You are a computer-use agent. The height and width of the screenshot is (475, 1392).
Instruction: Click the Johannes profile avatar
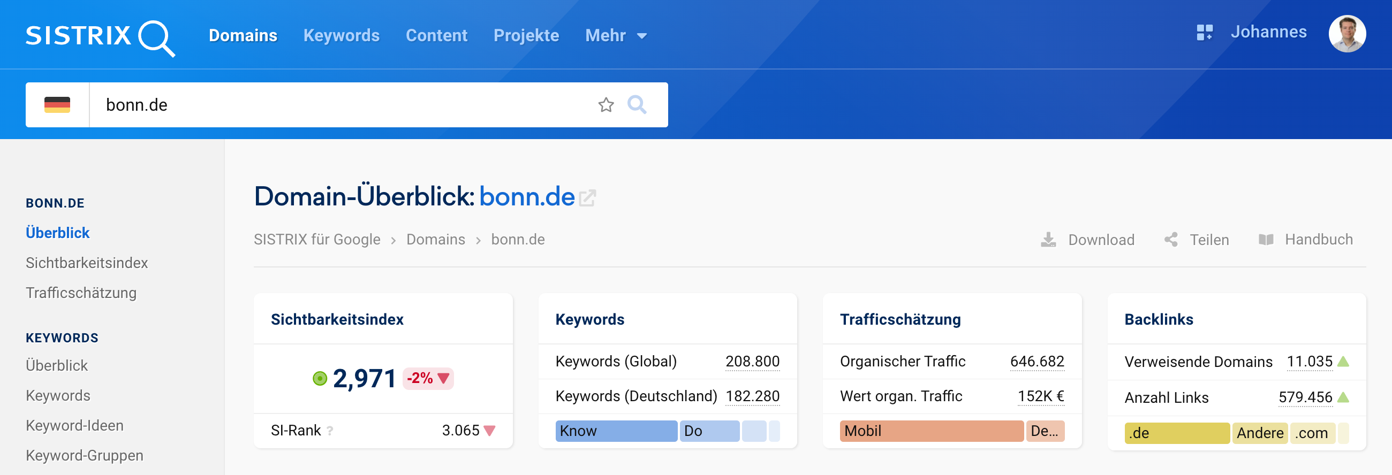[1346, 34]
